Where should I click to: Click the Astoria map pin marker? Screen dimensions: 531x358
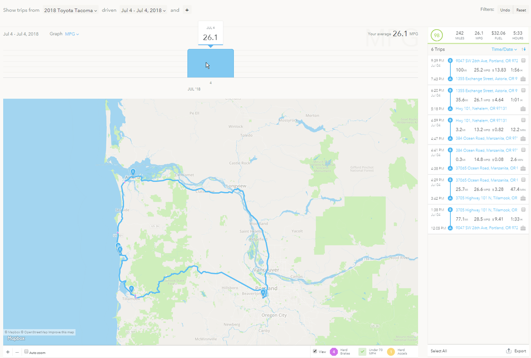coord(133,172)
